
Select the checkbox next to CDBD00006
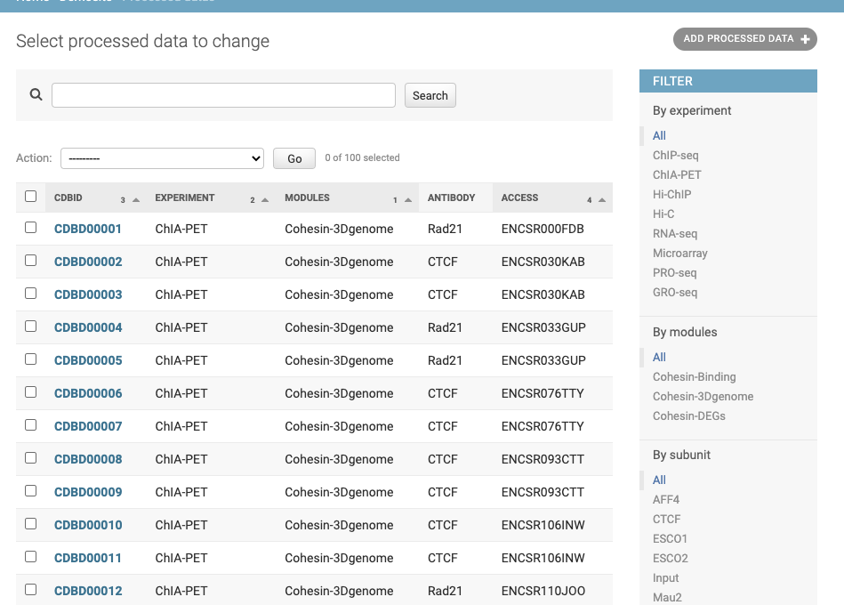pyautogui.click(x=31, y=392)
